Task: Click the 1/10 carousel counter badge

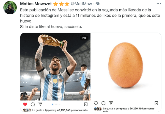Action: pos(84,38)
